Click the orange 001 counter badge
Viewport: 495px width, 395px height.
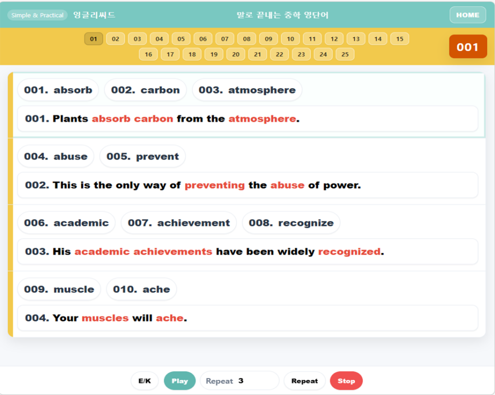[467, 47]
